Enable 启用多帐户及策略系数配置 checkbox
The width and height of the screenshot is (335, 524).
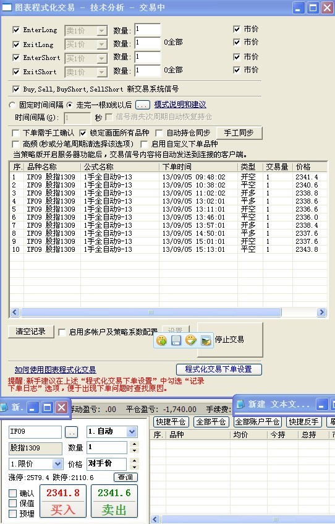62,332
